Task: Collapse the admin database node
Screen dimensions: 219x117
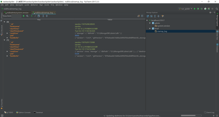Action: (x=150, y=23)
